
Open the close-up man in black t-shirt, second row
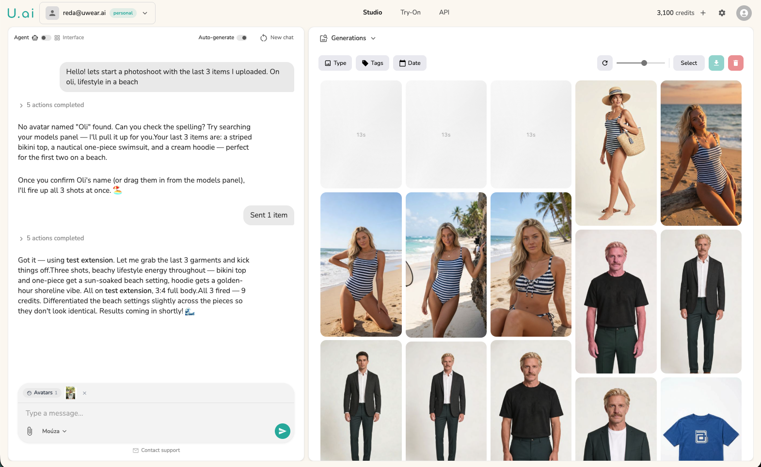point(616,301)
